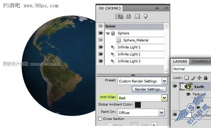This screenshot has width=211, height=128.
Task: Select the Earth layer name
Action: [x=199, y=87]
